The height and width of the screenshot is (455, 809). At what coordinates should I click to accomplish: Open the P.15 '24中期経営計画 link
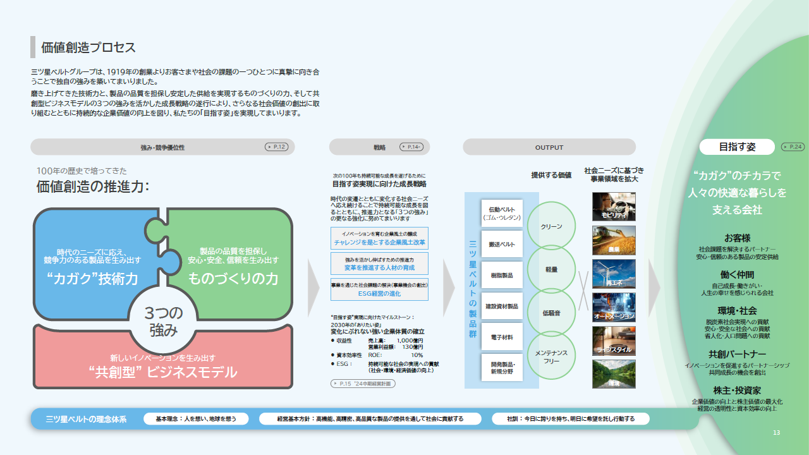363,383
